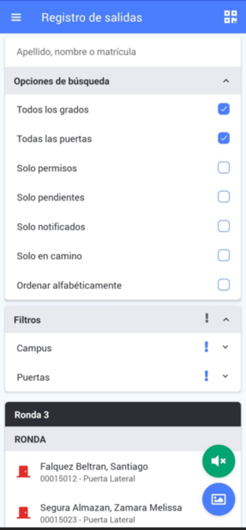Image resolution: width=246 pixels, height=530 pixels.
Task: Uncheck the Todos los grados checkbox
Action: [x=224, y=109]
